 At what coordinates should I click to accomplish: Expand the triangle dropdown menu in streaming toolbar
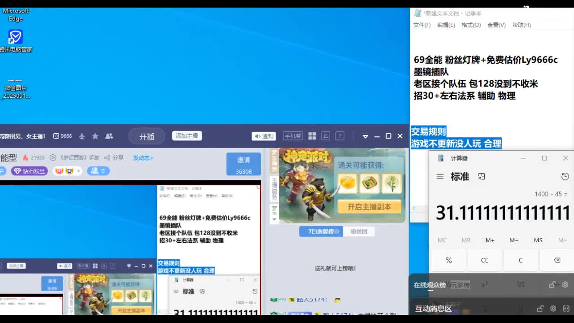[365, 136]
